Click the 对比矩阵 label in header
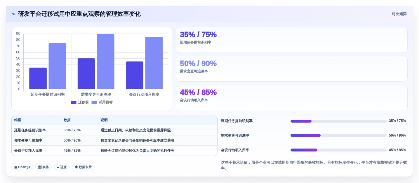 tap(399, 14)
